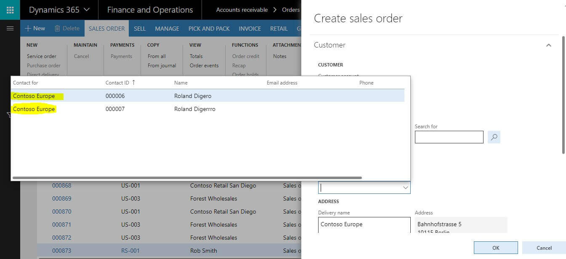Click Email address column header
566x259 pixels.
[282, 83]
